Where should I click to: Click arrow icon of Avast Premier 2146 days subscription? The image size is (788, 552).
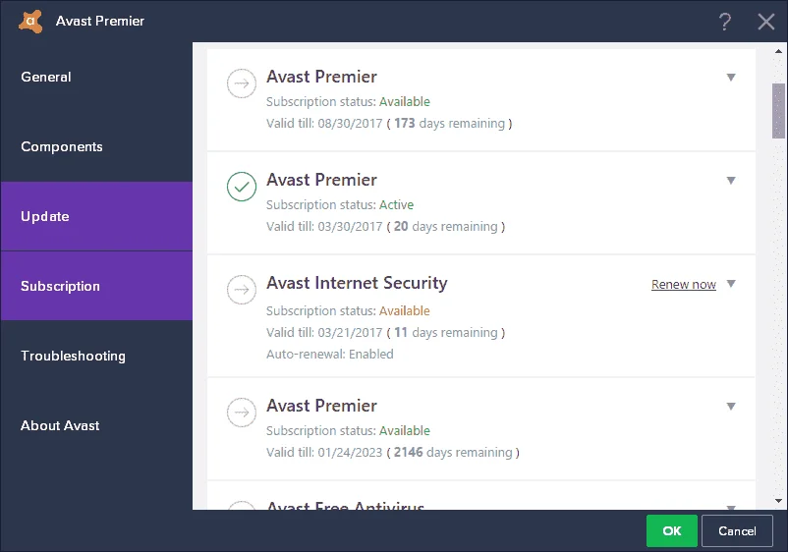(x=242, y=413)
